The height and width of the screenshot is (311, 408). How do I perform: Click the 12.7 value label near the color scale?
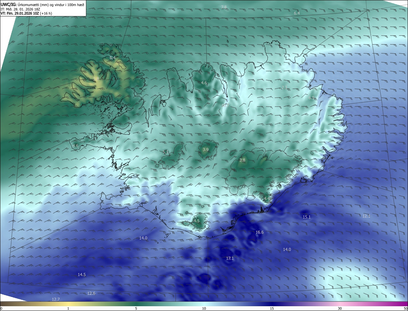coord(56,299)
